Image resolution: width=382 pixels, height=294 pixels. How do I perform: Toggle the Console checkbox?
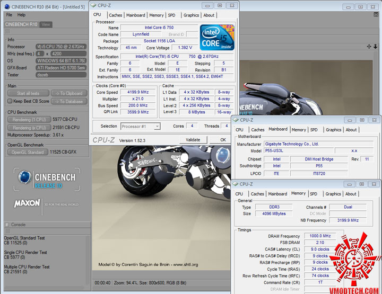coord(7,225)
